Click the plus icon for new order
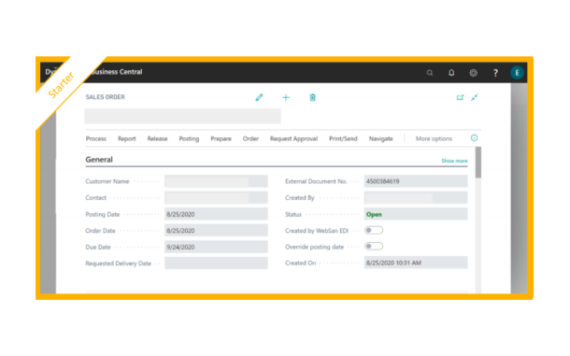570x356 pixels. point(286,97)
